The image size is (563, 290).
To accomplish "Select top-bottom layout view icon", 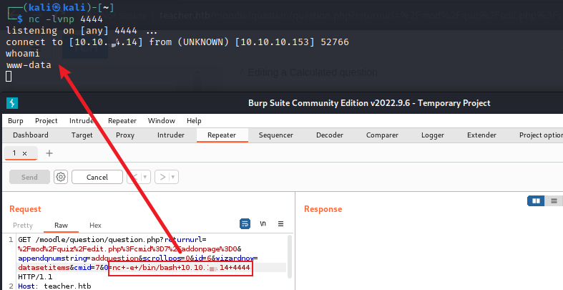I will pyautogui.click(x=554, y=200).
